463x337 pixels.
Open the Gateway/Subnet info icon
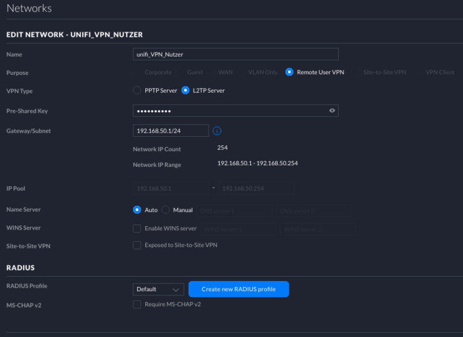[x=217, y=131]
